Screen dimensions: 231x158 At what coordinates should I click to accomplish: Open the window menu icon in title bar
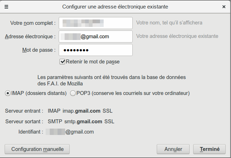(x=6, y=6)
